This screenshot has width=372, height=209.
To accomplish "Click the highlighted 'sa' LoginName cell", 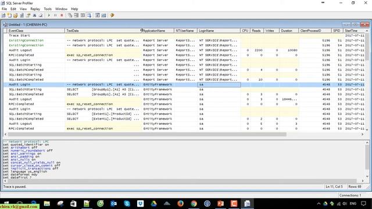I will coord(219,85).
